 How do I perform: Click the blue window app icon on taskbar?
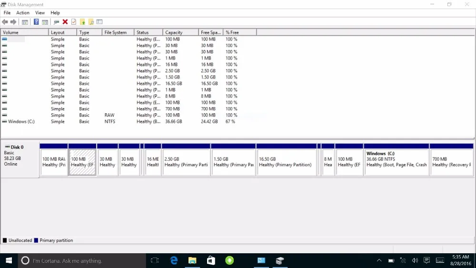pos(261,260)
